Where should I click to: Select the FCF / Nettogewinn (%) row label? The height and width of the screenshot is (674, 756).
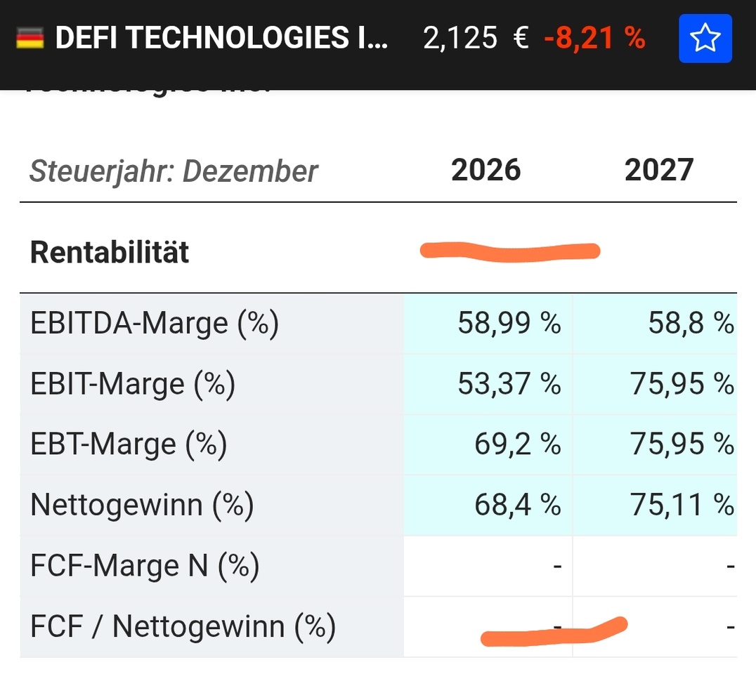click(x=183, y=626)
